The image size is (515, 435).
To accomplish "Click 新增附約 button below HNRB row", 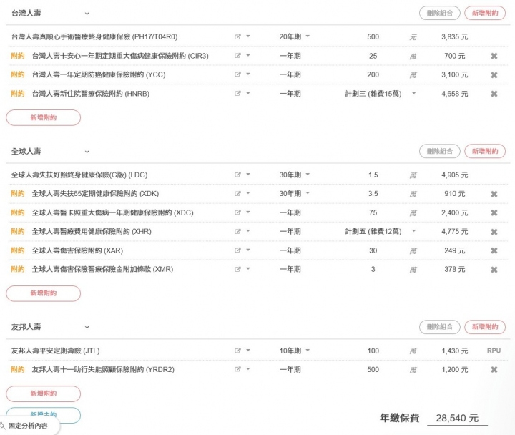I will 44,117.
